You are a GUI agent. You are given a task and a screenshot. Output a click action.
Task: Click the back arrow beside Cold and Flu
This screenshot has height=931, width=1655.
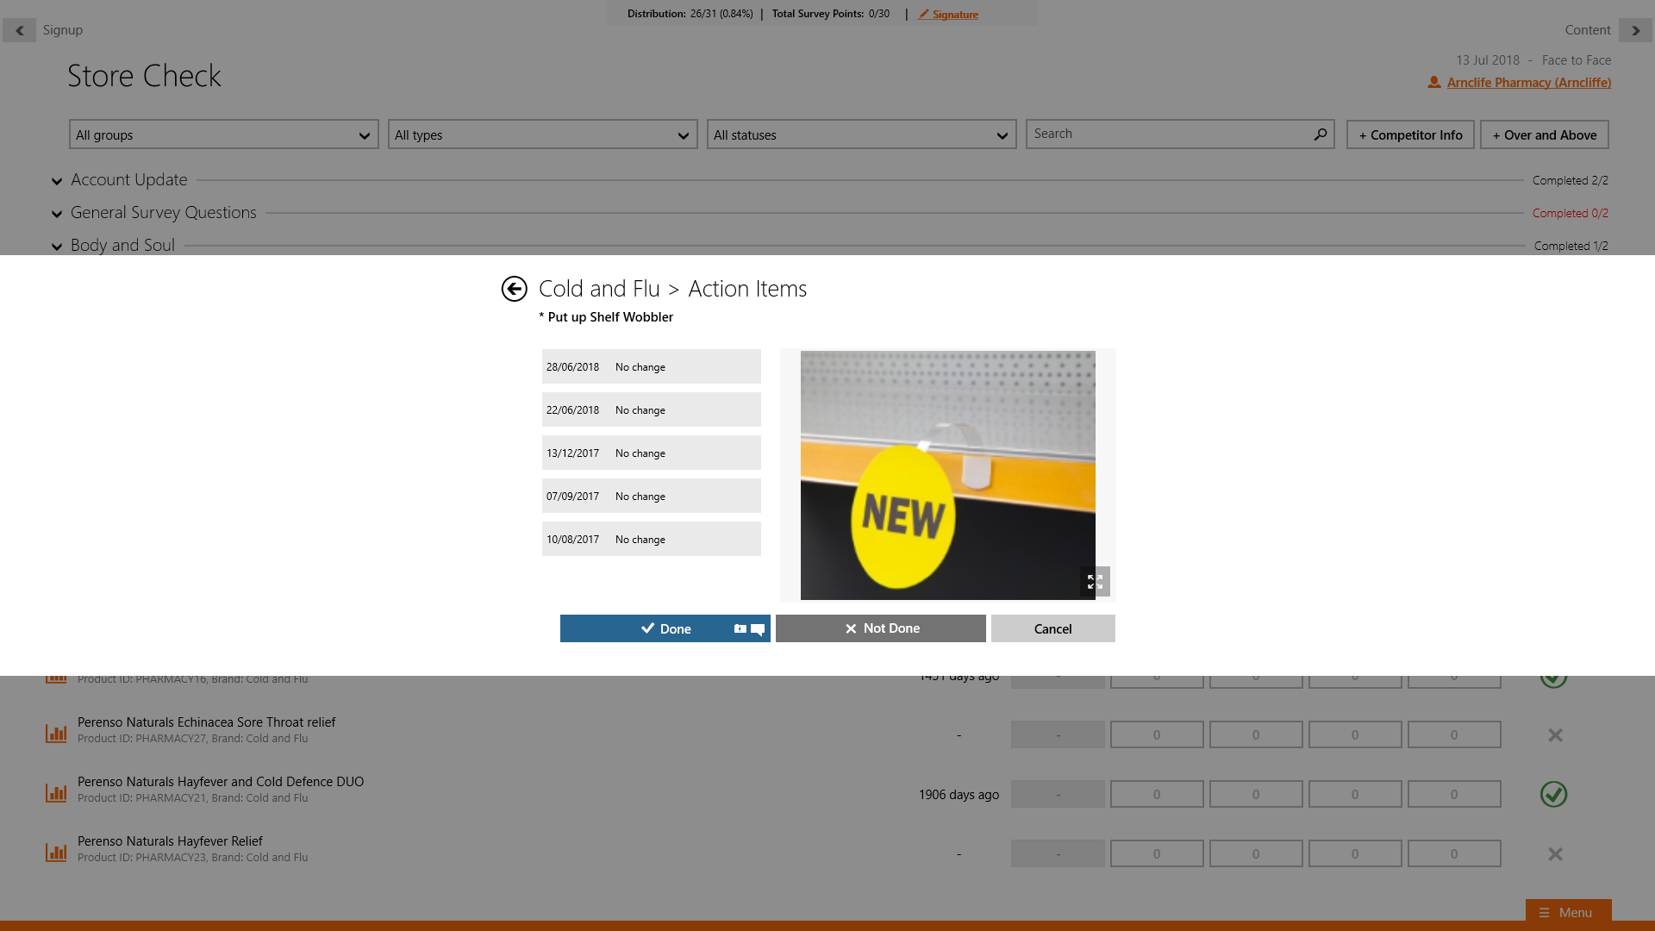[x=514, y=289]
